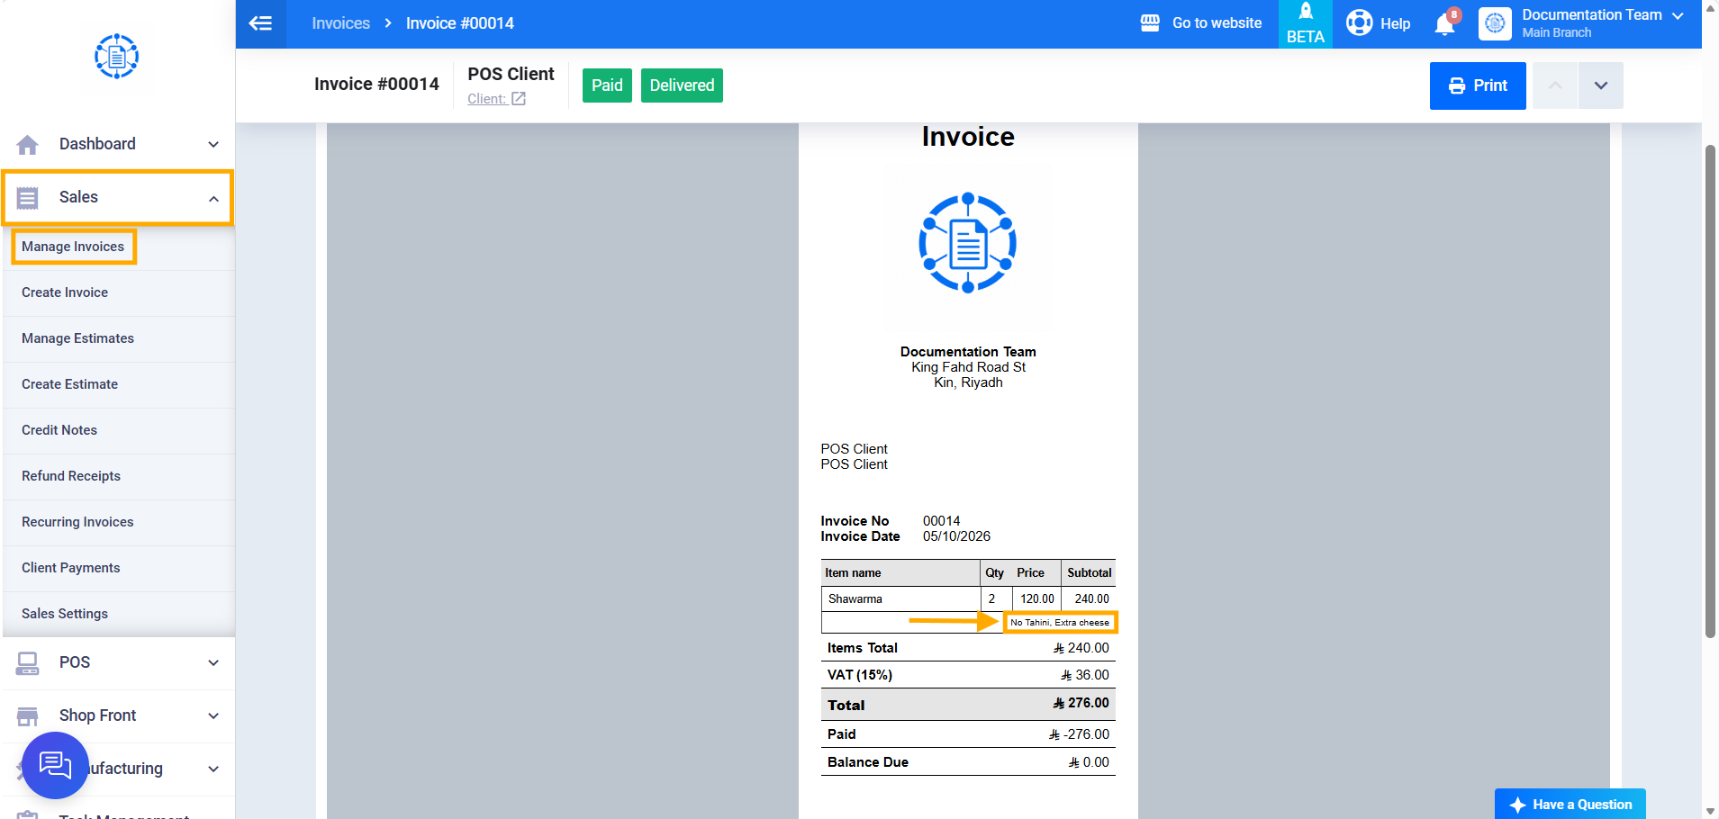Click the 'No Tahini, Extra cheese' note
Image resolution: width=1719 pixels, height=819 pixels.
click(1060, 622)
